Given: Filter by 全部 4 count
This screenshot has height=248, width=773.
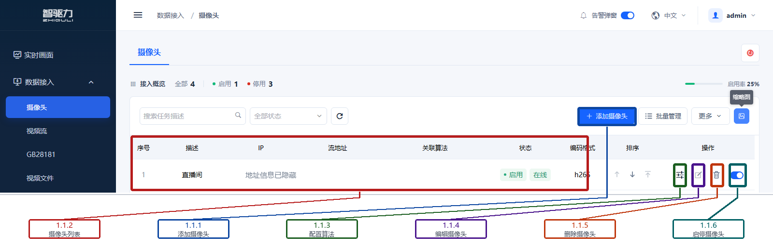Looking at the screenshot, I should coord(185,84).
